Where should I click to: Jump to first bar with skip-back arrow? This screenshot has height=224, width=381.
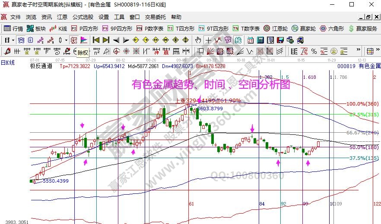point(96,40)
